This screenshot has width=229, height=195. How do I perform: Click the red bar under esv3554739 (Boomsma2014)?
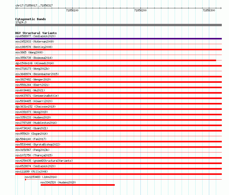[x=116, y=60]
